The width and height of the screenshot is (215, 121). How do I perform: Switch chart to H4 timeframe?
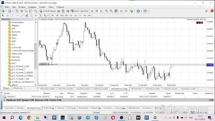tap(76, 15)
